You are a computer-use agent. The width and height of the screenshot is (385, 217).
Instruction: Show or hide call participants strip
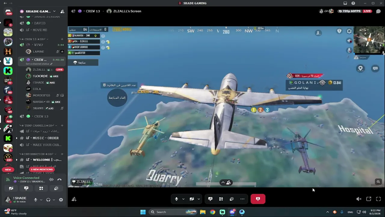[x=226, y=182]
